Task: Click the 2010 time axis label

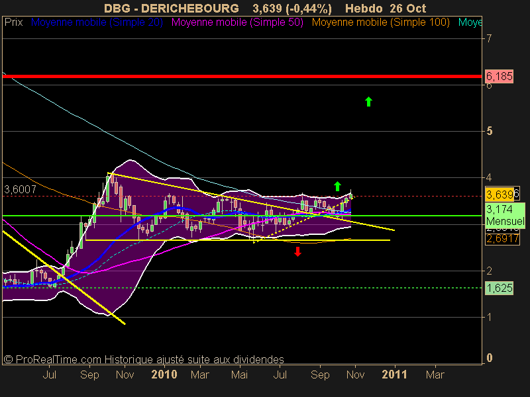Action: coord(164,375)
